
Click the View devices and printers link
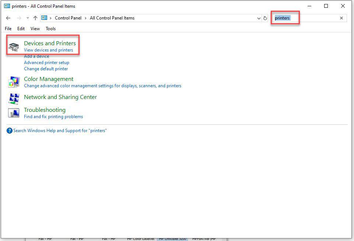point(48,50)
